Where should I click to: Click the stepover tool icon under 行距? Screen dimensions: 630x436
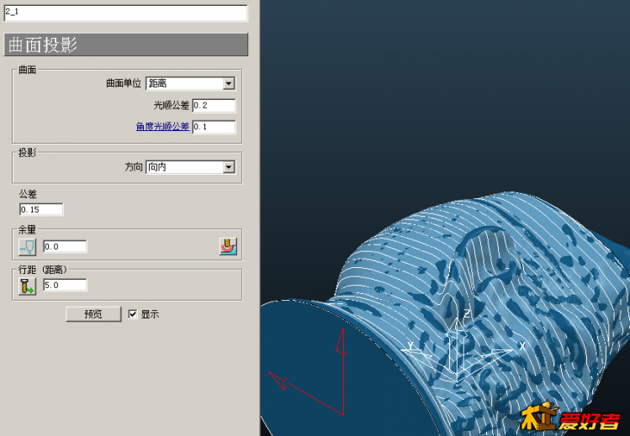(x=27, y=286)
